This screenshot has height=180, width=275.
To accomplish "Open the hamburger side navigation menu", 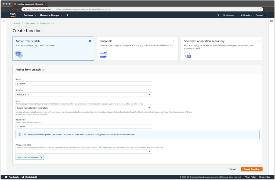I will tap(4, 21).
